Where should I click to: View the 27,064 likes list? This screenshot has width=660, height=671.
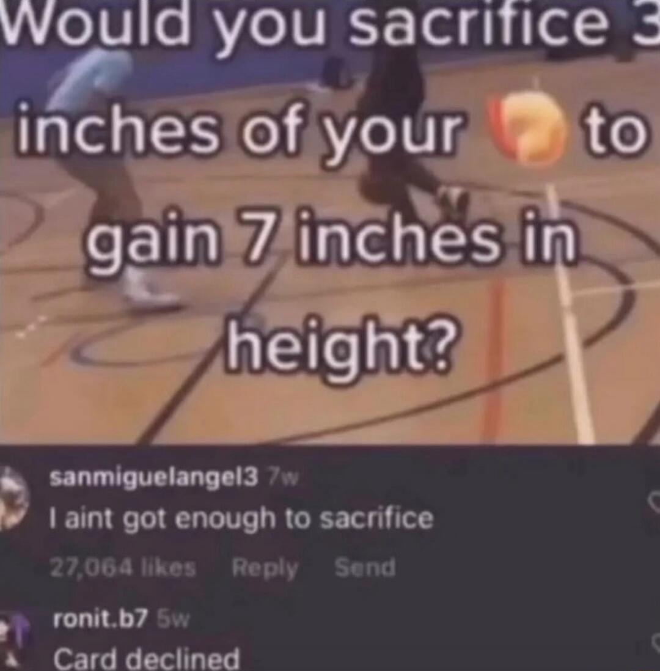pyautogui.click(x=123, y=568)
